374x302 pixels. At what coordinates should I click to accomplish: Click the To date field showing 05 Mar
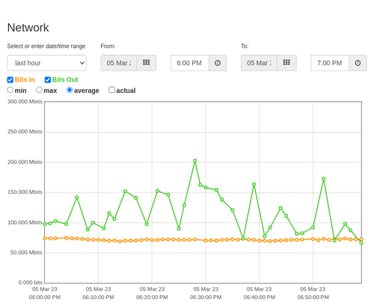coord(259,63)
